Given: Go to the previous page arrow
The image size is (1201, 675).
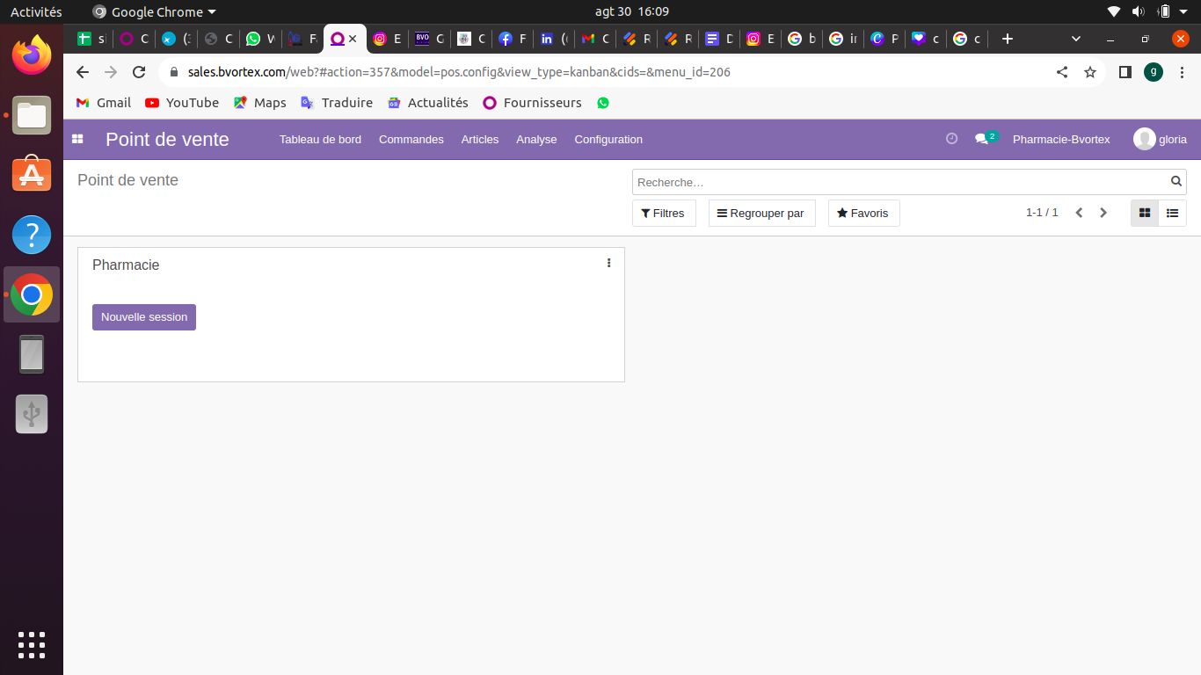Looking at the screenshot, I should pyautogui.click(x=1079, y=213).
